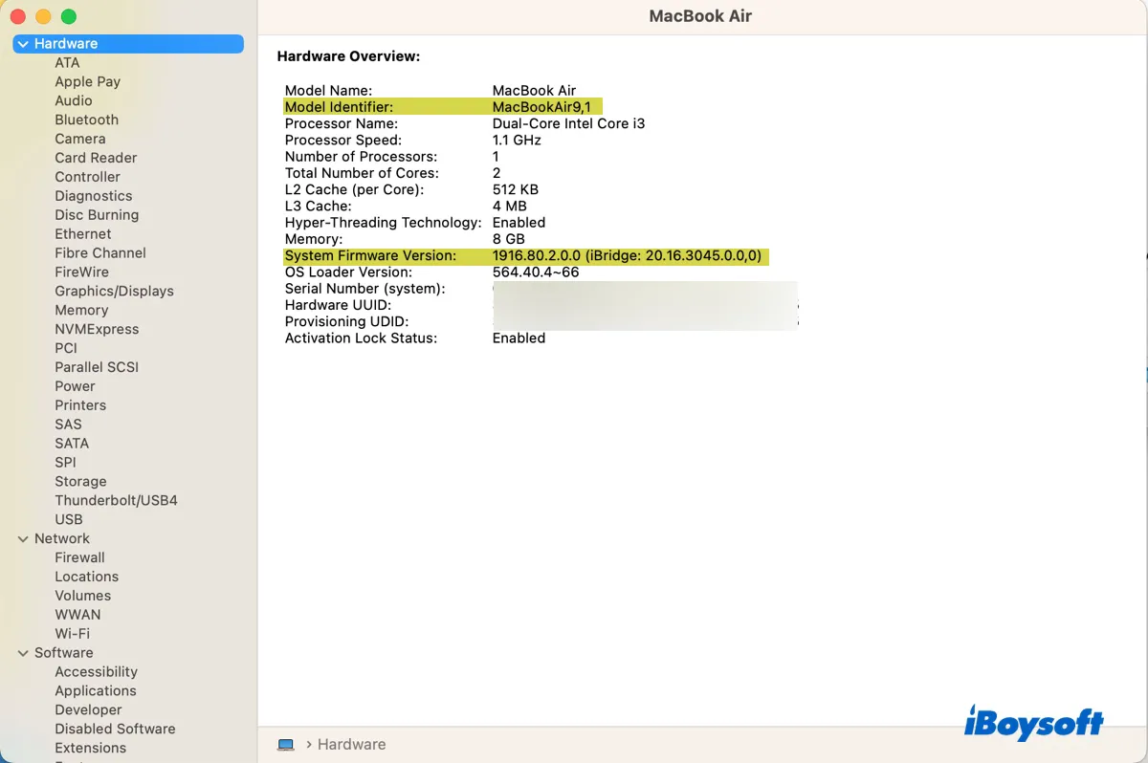Click the Activation Lock Status label
This screenshot has width=1148, height=763.
361,338
